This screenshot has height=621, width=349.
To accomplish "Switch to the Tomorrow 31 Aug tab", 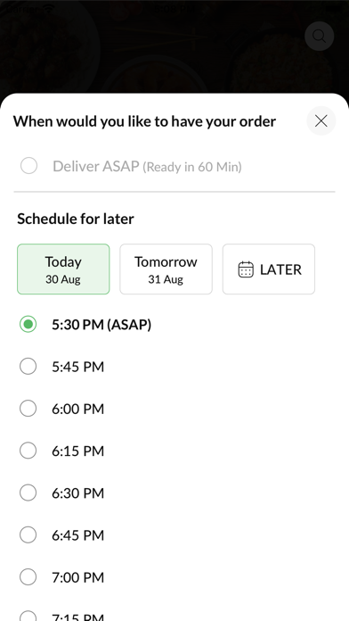I will (x=166, y=269).
